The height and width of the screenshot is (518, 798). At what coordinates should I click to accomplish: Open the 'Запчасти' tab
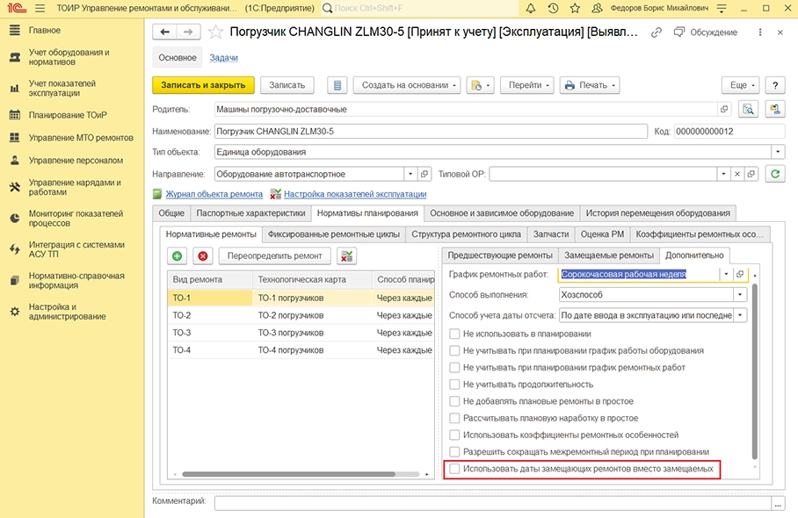(x=552, y=234)
